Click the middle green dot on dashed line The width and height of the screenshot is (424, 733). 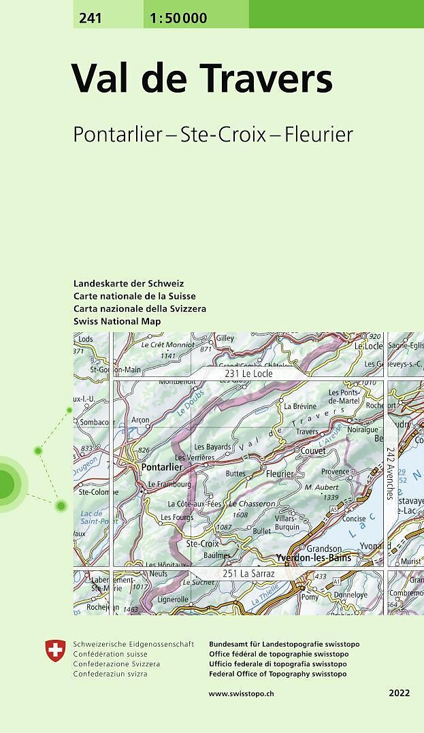pyautogui.click(x=38, y=451)
